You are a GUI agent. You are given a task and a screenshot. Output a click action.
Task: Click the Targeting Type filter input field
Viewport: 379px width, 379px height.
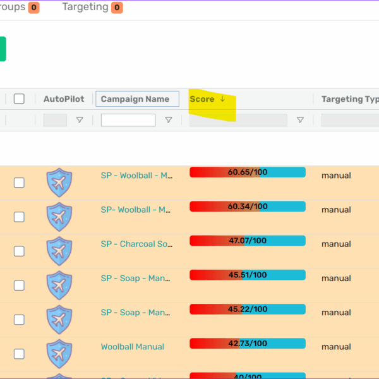350,120
